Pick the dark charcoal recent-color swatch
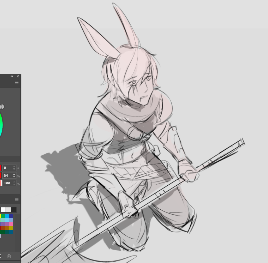 tap(13, 210)
